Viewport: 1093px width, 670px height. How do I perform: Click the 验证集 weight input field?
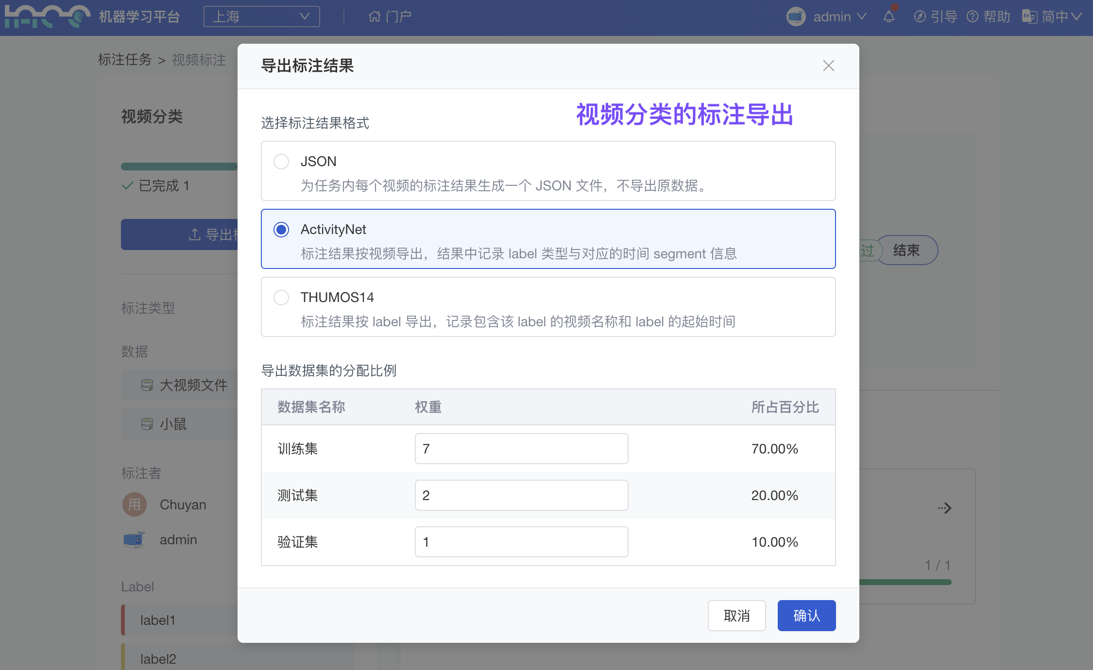pos(521,542)
